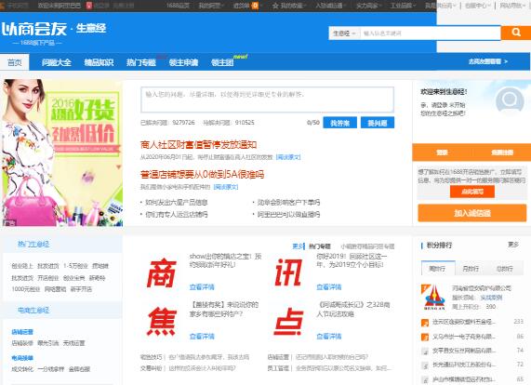The height and width of the screenshot is (385, 531).
Task: Click the 一分钱拿样 sub-link
Action: pyautogui.click(x=50, y=369)
